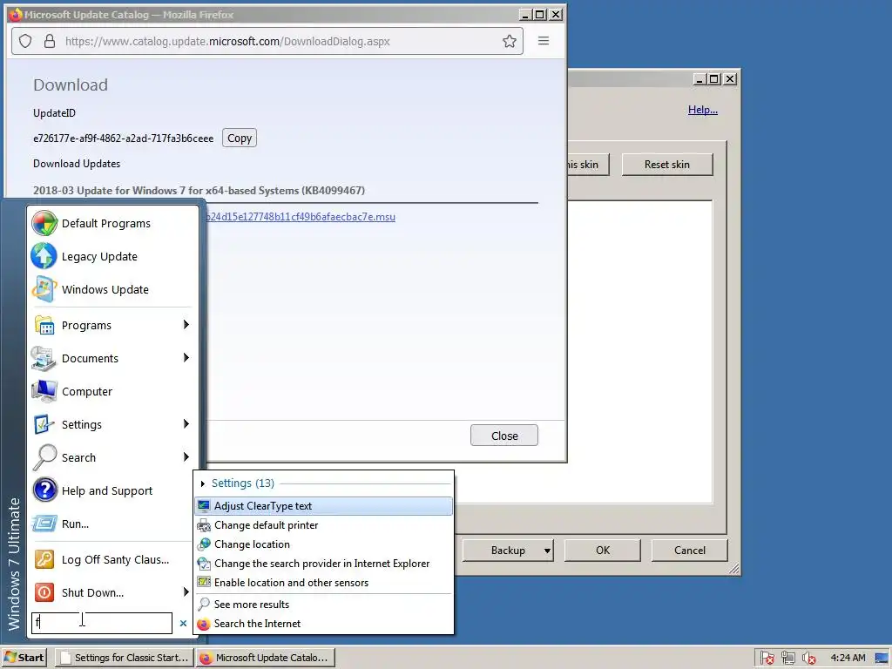Click the network tray icon
The image size is (892, 669).
(x=787, y=658)
